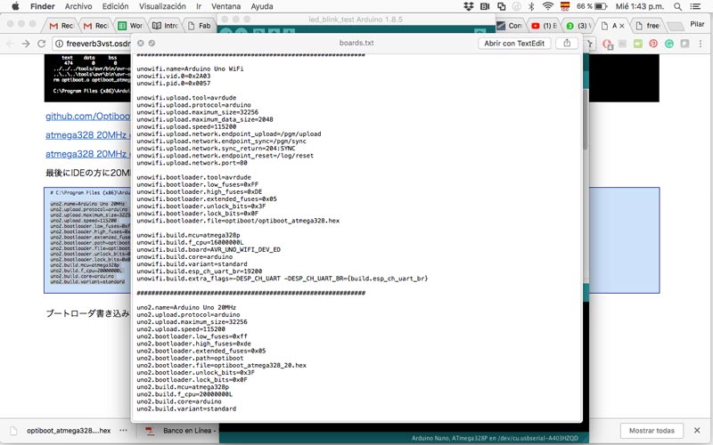The image size is (713, 445).
Task: Open the Ir menu
Action: coord(199,6)
